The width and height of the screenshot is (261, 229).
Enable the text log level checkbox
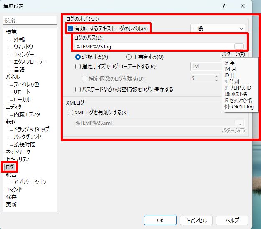pyautogui.click(x=70, y=28)
